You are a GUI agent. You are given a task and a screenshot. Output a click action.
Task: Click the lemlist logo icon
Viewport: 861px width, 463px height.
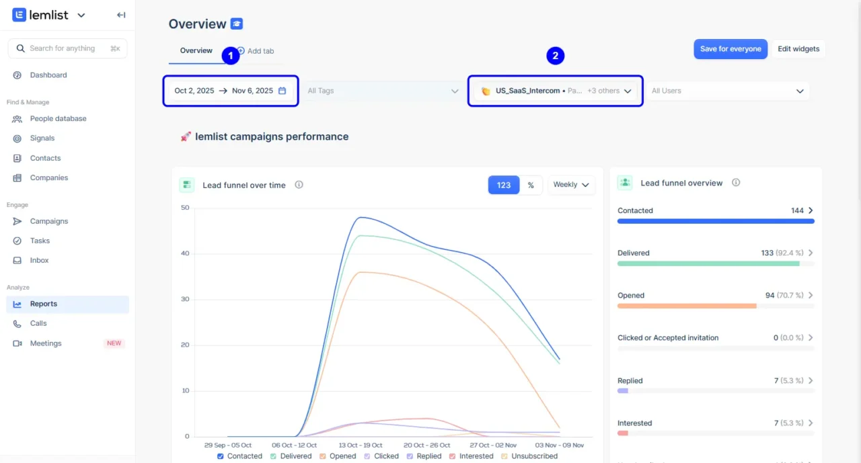click(x=19, y=15)
